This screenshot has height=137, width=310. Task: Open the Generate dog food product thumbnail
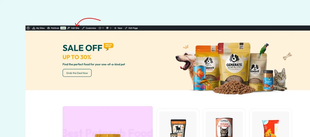click(x=178, y=124)
